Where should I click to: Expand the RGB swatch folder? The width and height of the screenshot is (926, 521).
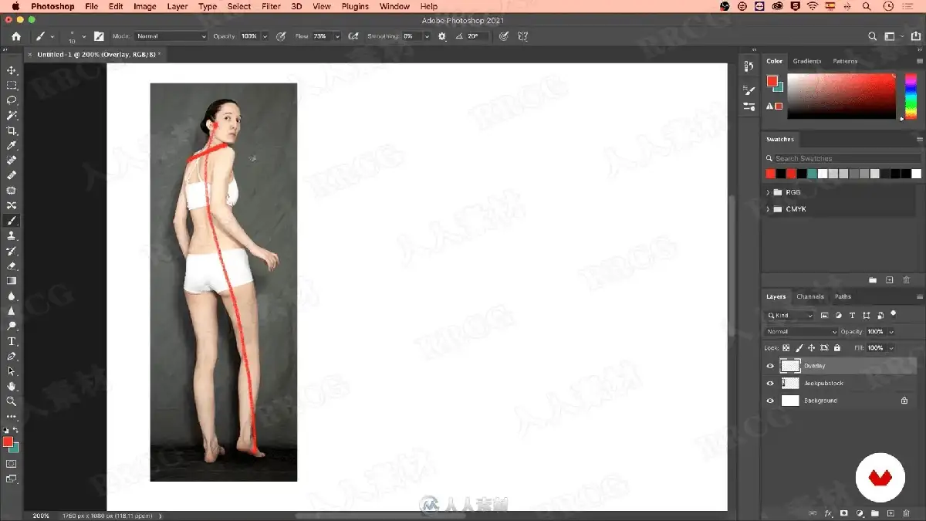(769, 192)
